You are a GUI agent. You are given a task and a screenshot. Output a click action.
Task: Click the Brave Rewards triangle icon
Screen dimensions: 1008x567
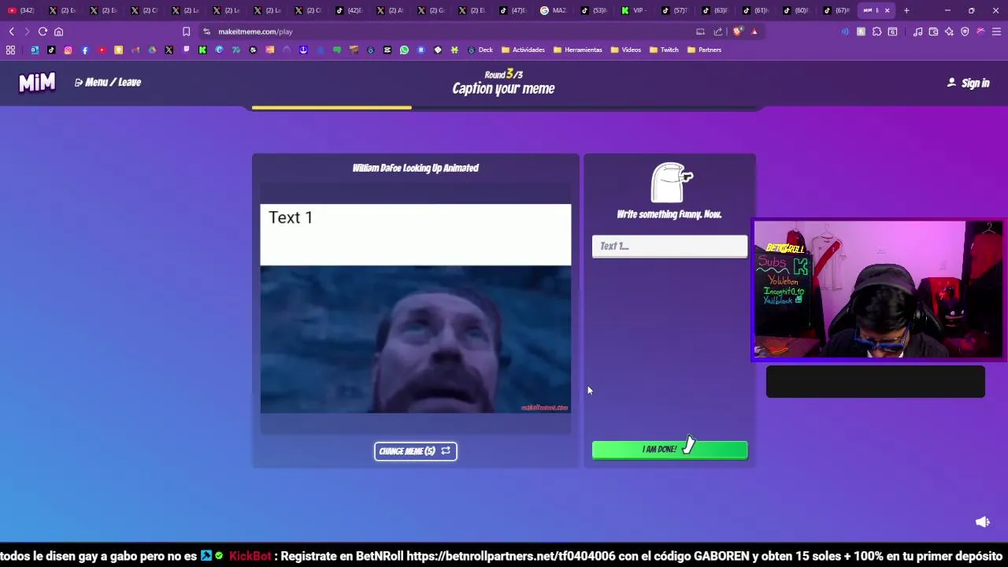[754, 31]
